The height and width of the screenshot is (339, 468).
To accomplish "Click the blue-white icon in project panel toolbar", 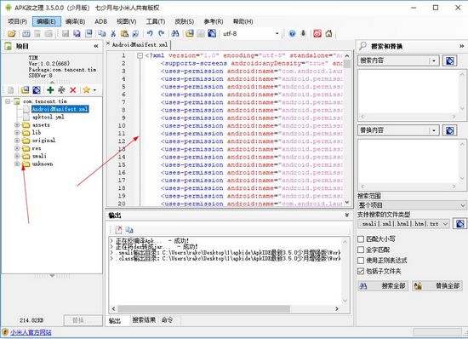I will tap(37, 90).
